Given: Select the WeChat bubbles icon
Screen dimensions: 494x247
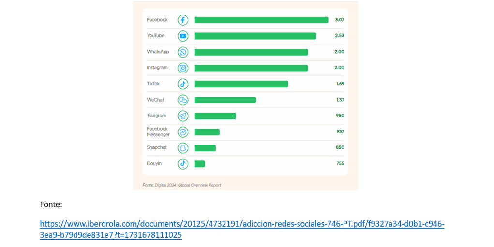Looking at the screenshot, I should (x=183, y=100).
